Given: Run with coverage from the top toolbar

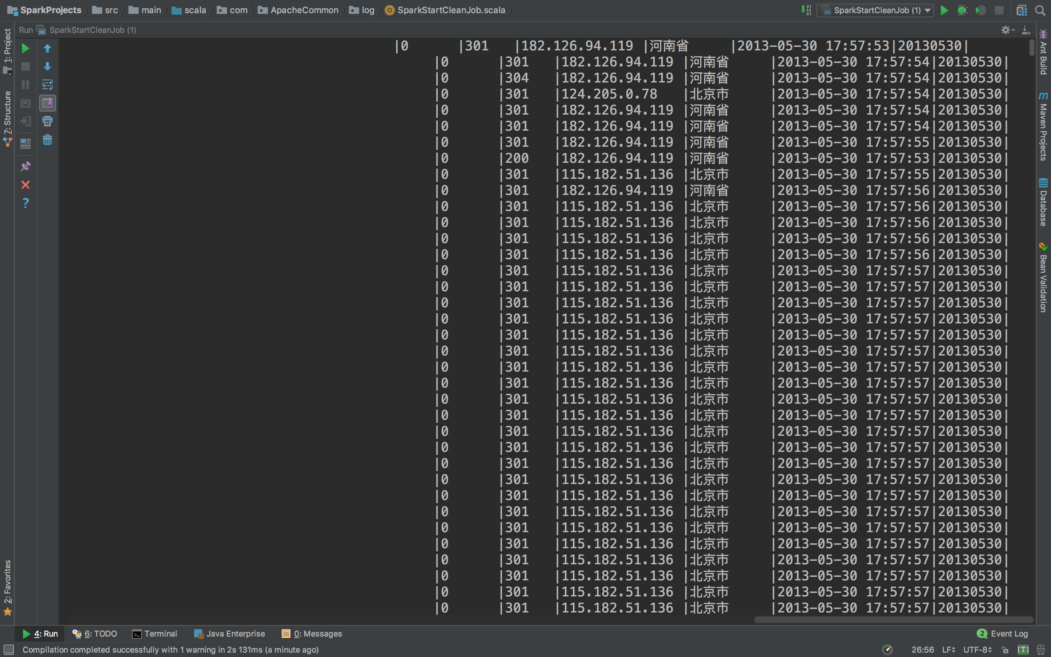Looking at the screenshot, I should point(980,11).
